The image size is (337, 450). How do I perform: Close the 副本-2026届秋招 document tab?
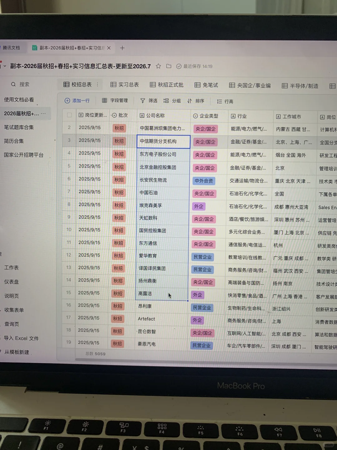[x=109, y=48]
